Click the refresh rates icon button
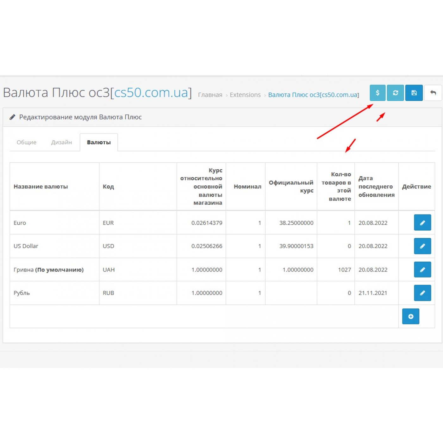443x443 pixels. (x=395, y=93)
